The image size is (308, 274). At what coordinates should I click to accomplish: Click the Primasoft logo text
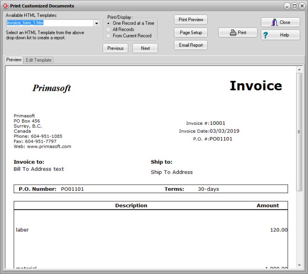click(52, 88)
